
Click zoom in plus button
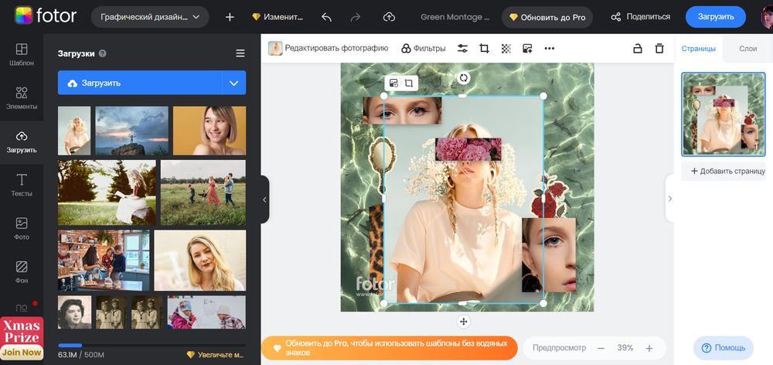[649, 348]
